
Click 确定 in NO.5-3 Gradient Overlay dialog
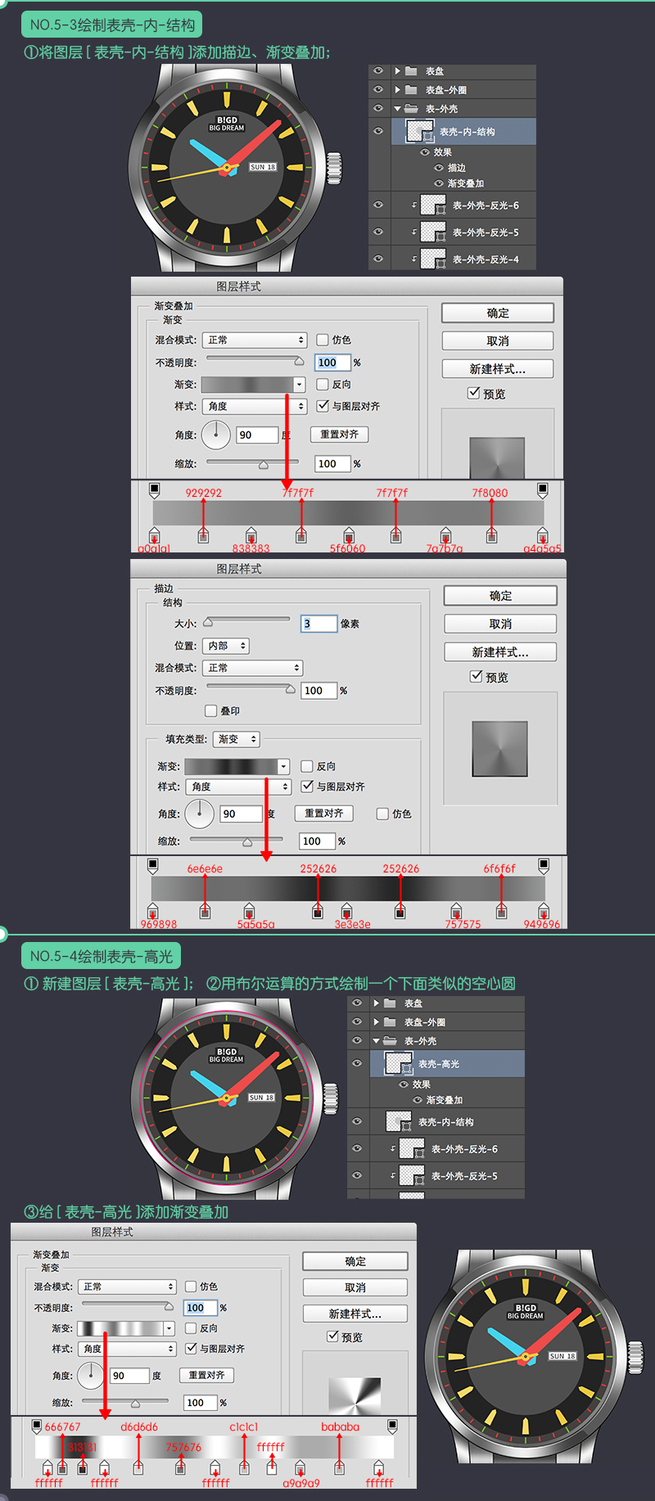(498, 313)
